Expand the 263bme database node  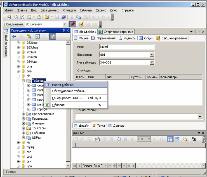tap(18, 43)
